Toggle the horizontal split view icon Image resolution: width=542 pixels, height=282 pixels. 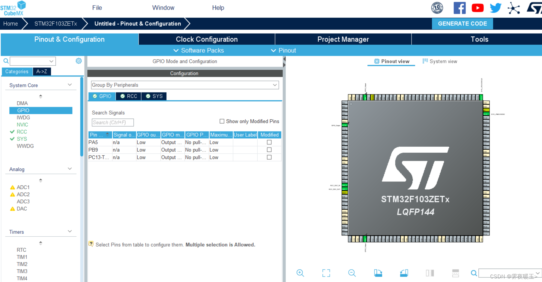click(456, 273)
